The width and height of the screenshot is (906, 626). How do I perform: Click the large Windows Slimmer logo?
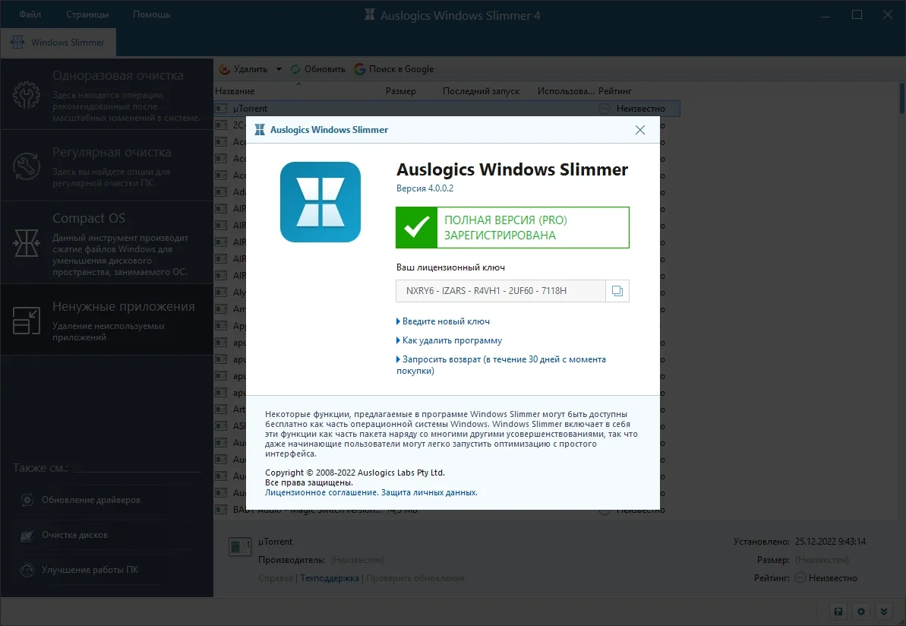pyautogui.click(x=320, y=202)
